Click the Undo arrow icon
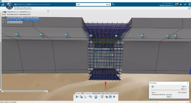The height and width of the screenshot is (103, 191). (90, 97)
